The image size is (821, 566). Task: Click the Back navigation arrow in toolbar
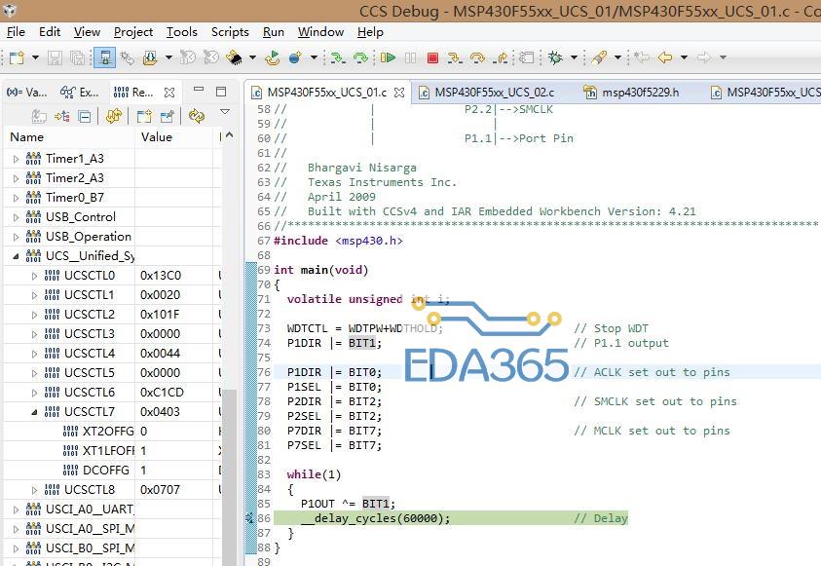pyautogui.click(x=666, y=58)
